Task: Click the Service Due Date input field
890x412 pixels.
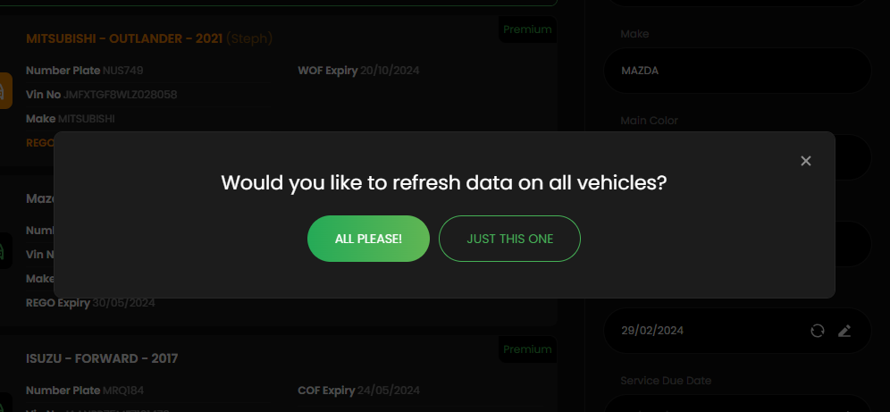Action: point(736,403)
